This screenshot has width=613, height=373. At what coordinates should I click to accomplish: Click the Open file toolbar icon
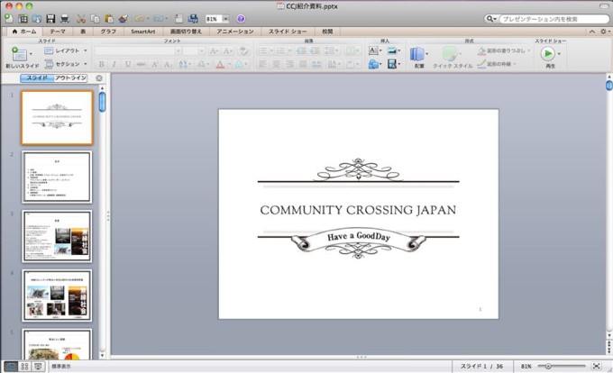tap(37, 18)
